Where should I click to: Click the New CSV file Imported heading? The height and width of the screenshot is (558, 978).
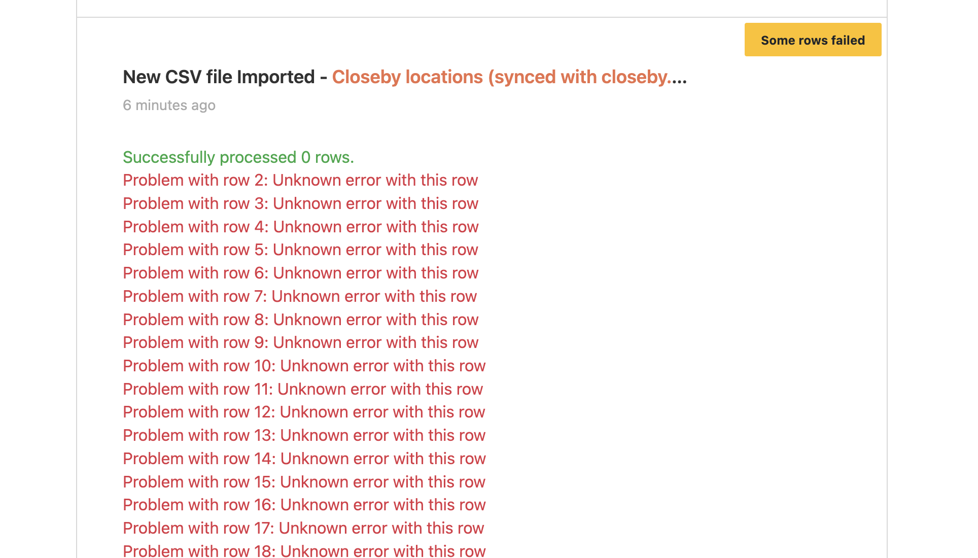pyautogui.click(x=219, y=77)
